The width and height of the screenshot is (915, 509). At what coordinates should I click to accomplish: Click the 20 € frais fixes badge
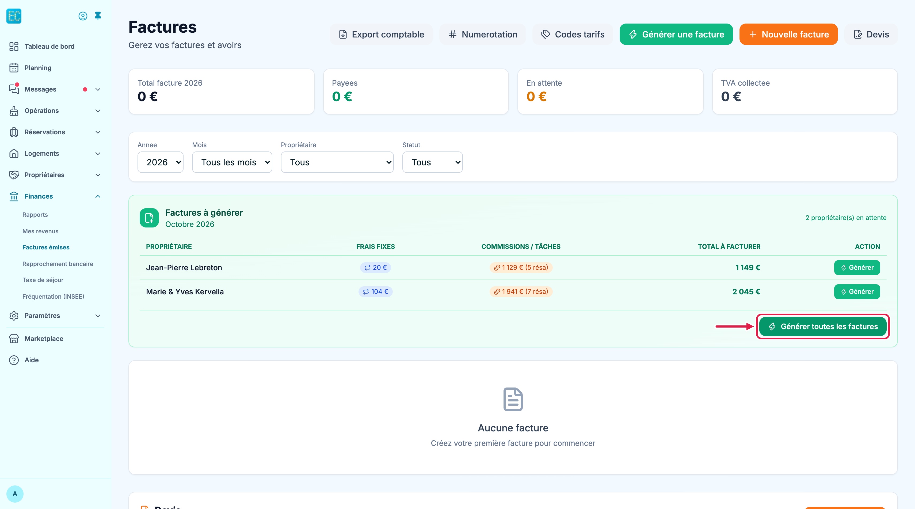tap(375, 267)
